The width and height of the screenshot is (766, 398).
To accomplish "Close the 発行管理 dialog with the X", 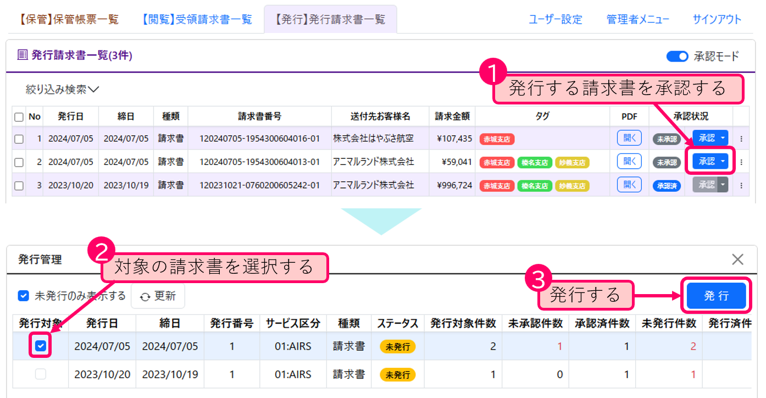I will tap(737, 259).
